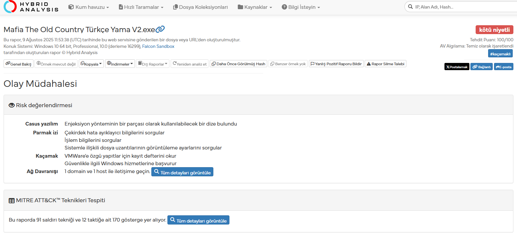
Task: Expand the Hızlı Taramalar dropdown
Action: coord(141,7)
